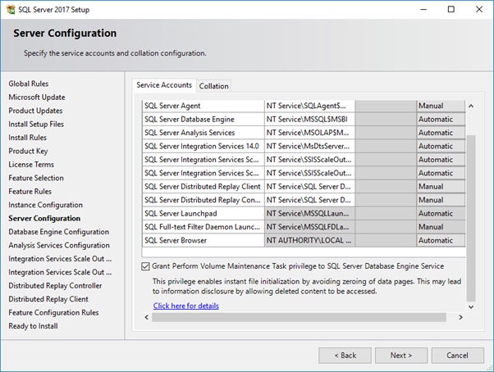
Task: Click Install Setup Files step
Action: pyautogui.click(x=36, y=125)
